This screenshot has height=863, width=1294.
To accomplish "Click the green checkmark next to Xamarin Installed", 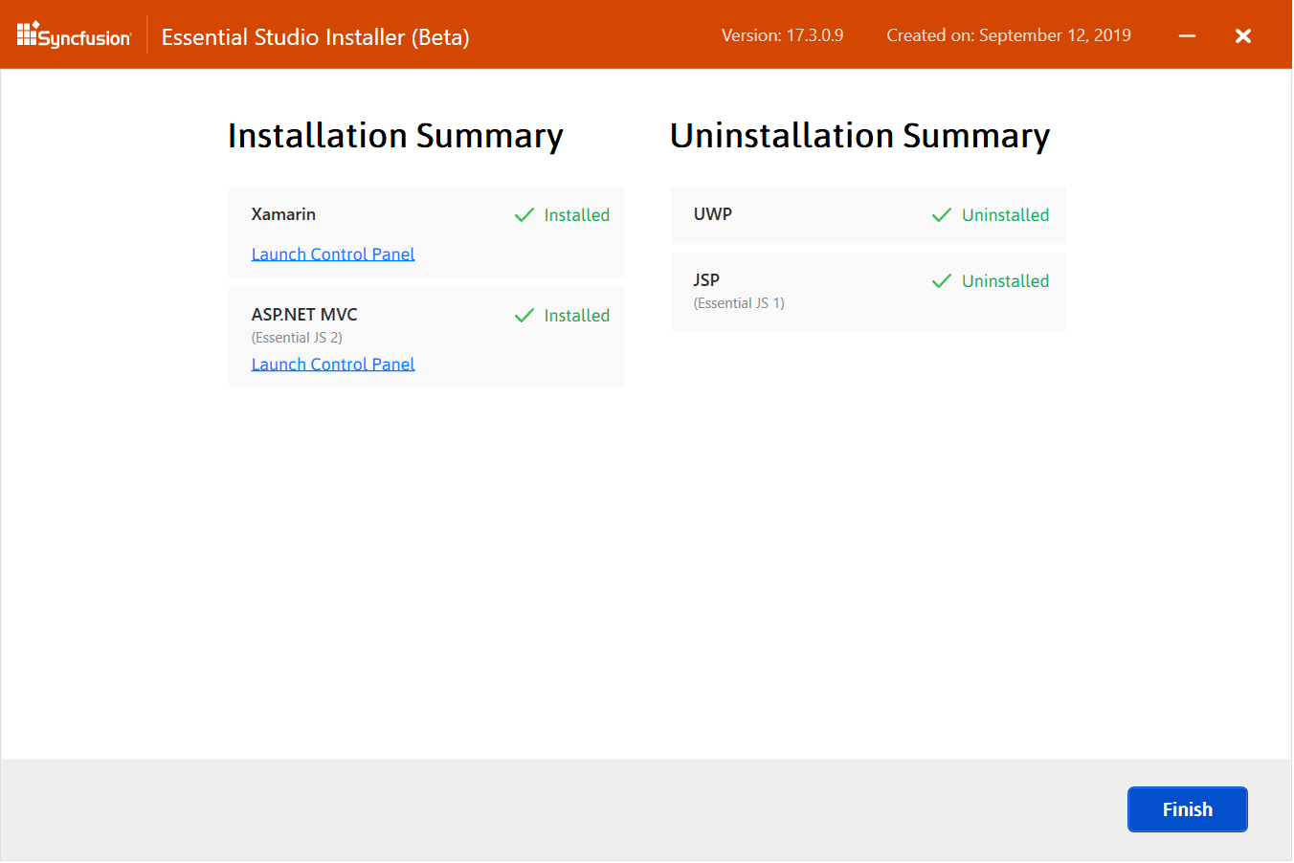I will (524, 215).
